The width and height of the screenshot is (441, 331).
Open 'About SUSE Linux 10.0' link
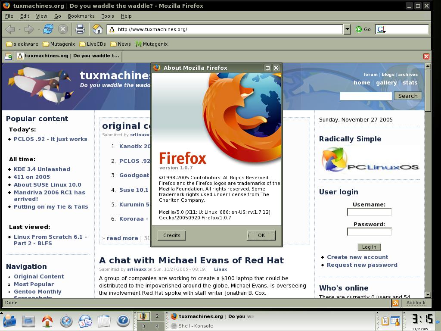point(47,184)
